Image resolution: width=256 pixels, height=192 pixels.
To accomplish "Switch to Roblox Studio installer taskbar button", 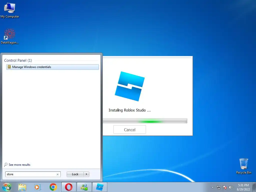I will point(100,187).
